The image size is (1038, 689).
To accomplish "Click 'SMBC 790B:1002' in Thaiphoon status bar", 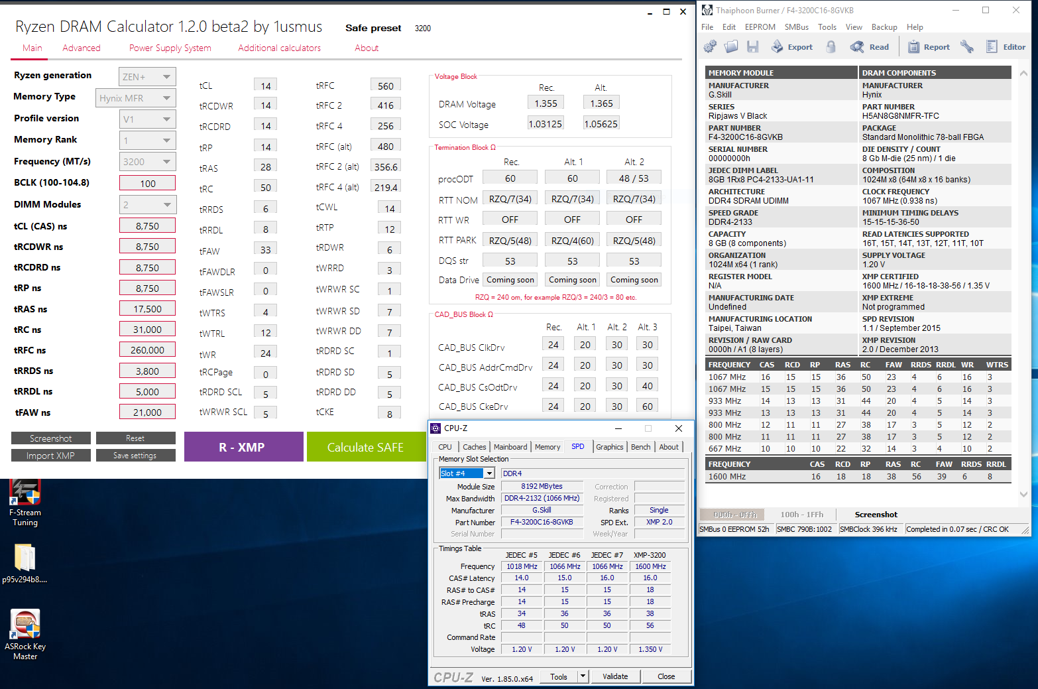I will tap(804, 529).
